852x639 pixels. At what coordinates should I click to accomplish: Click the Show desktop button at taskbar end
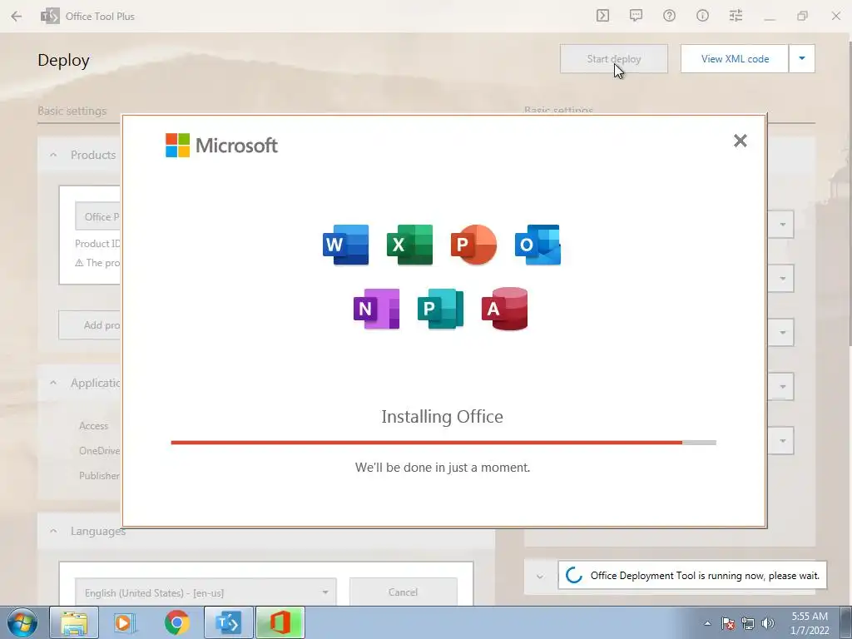tap(845, 622)
